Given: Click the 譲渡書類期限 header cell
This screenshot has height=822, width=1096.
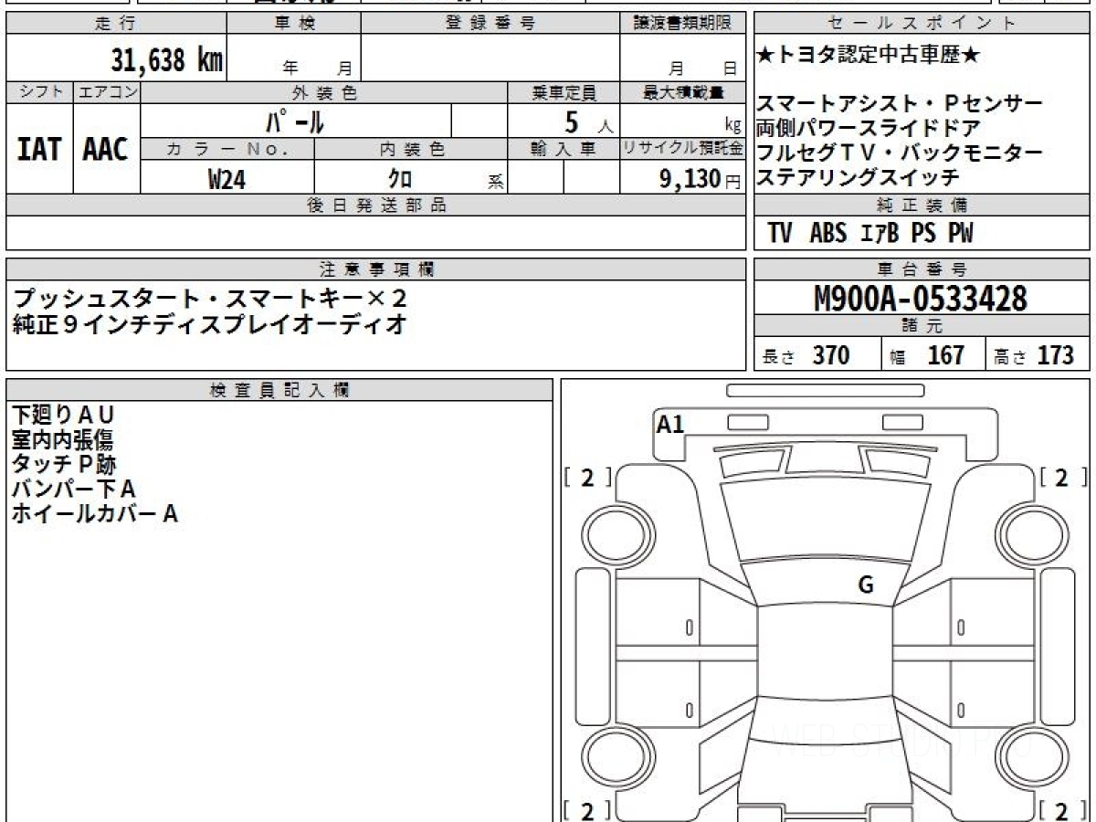Looking at the screenshot, I should [x=682, y=24].
